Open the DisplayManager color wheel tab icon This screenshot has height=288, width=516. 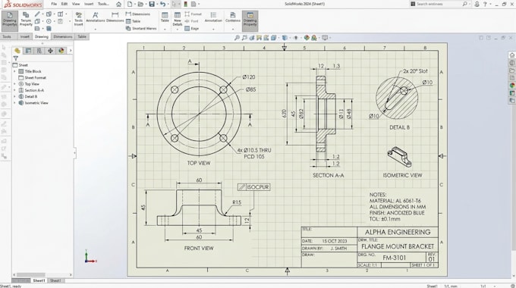coord(61,51)
